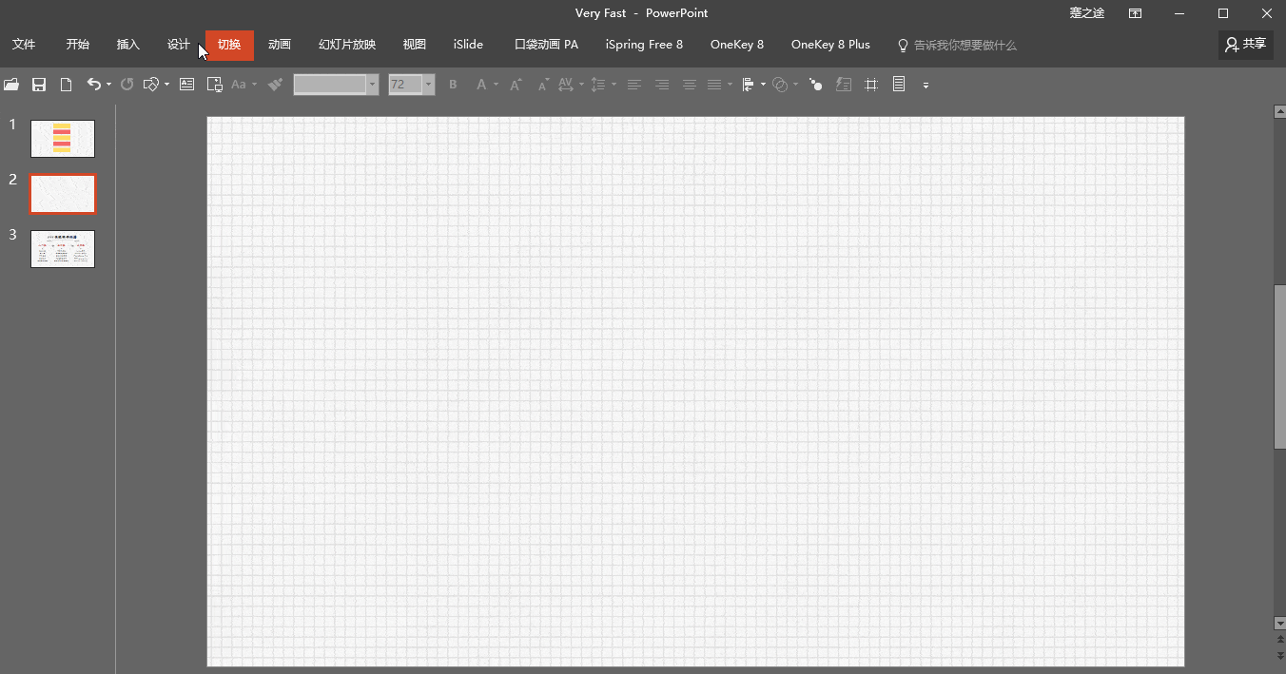Go to next slide double-arrow button
Image resolution: width=1286 pixels, height=674 pixels.
tap(1279, 655)
